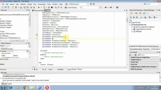Click Expand all icon in Project Manager
This screenshot has width=161, height=90.
pyautogui.click(x=134, y=17)
